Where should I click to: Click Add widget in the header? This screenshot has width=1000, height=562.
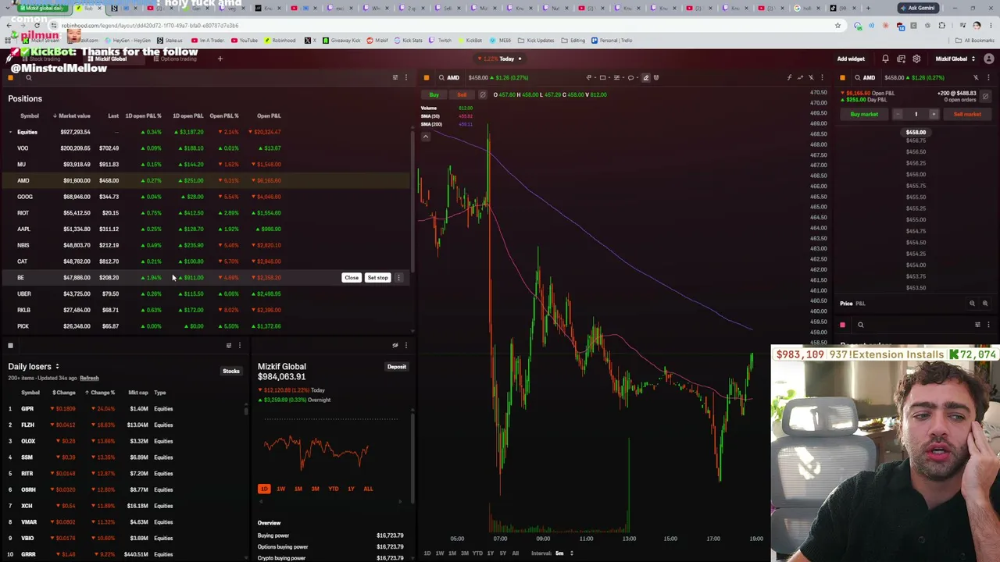[x=851, y=59]
